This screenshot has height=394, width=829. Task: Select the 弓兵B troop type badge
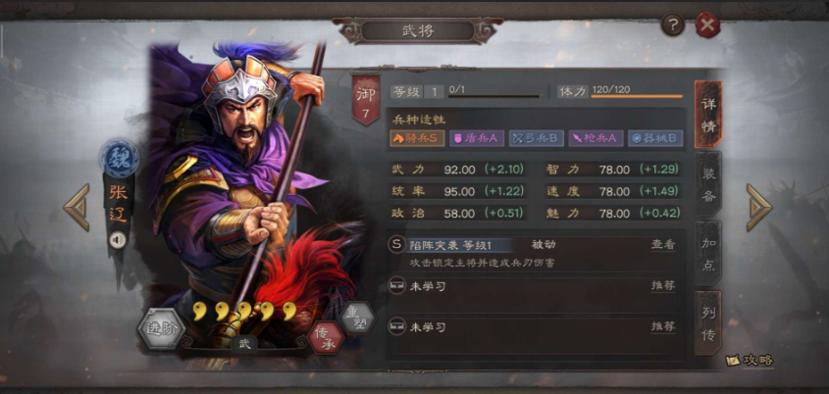(x=536, y=138)
